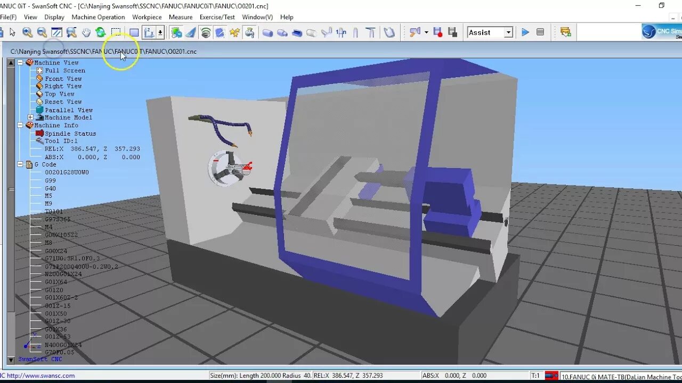
Task: Select the arrow pointer tool
Action: [13, 32]
